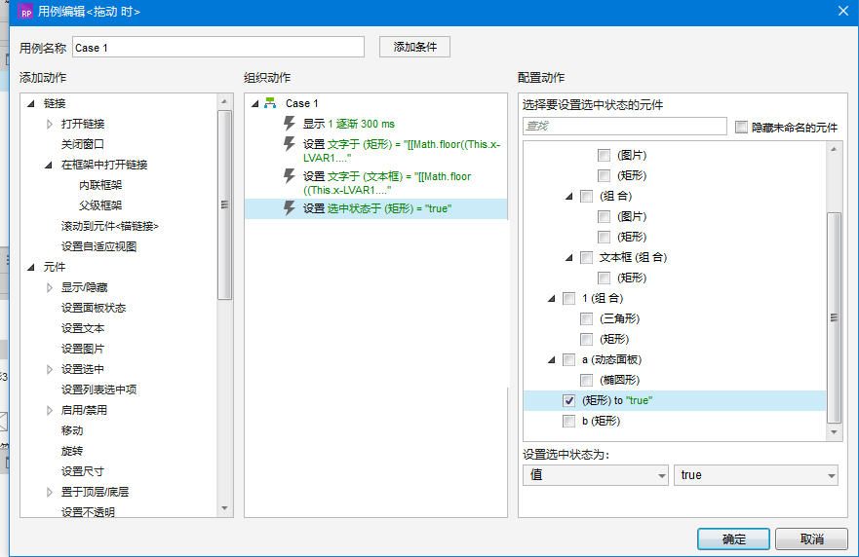Click lightning icon beside 设置 选中状态于 action
859x557 pixels.
coord(289,208)
